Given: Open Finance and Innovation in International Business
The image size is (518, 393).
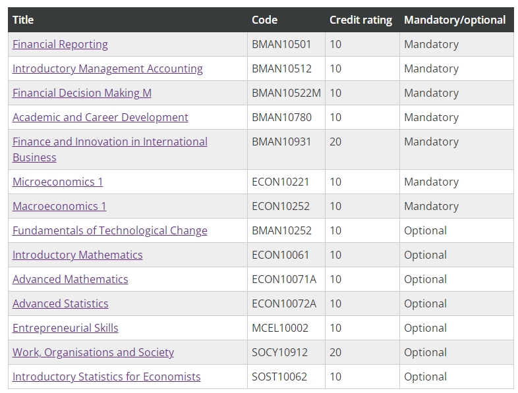Looking at the screenshot, I should click(110, 149).
